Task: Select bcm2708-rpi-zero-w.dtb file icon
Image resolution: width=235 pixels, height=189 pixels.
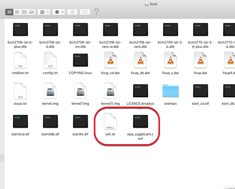Action: (x=111, y=30)
